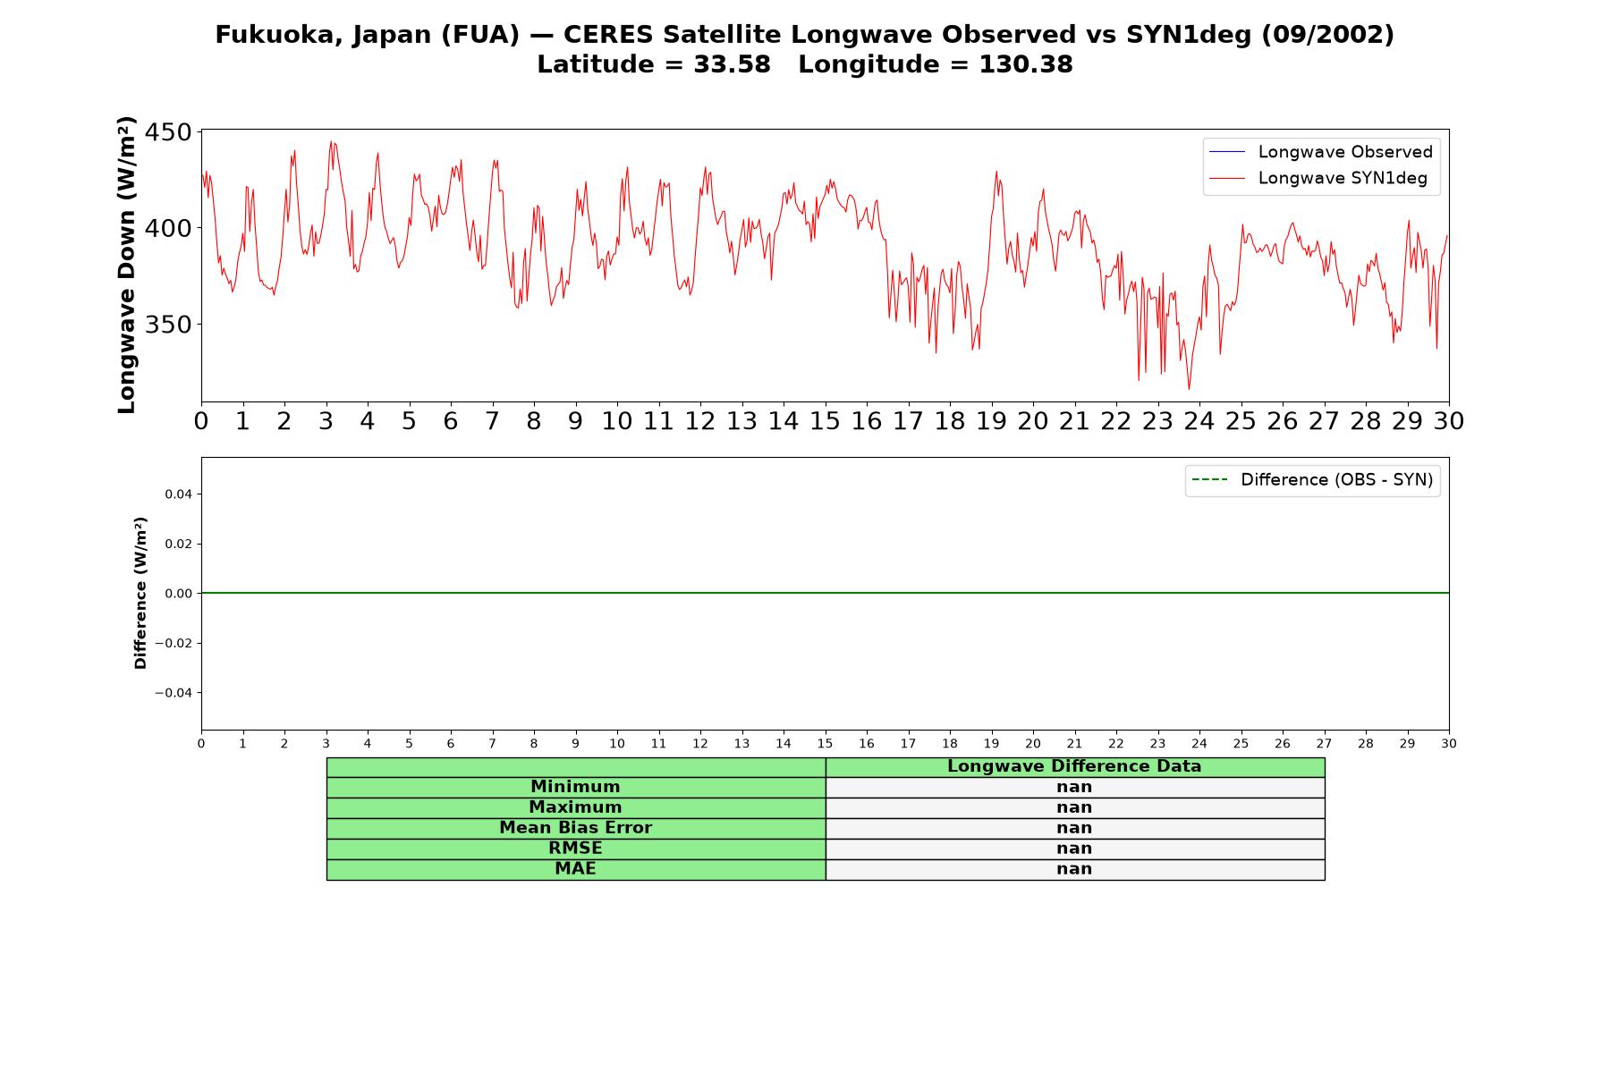Click the Difference (W/m²) y-axis label
The image size is (1610, 1073).
coord(140,593)
